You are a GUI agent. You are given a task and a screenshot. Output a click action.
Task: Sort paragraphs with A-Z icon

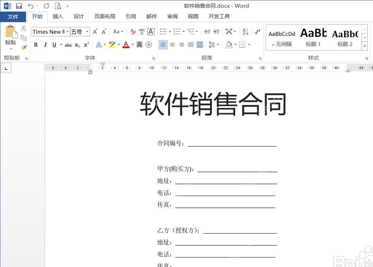point(245,32)
